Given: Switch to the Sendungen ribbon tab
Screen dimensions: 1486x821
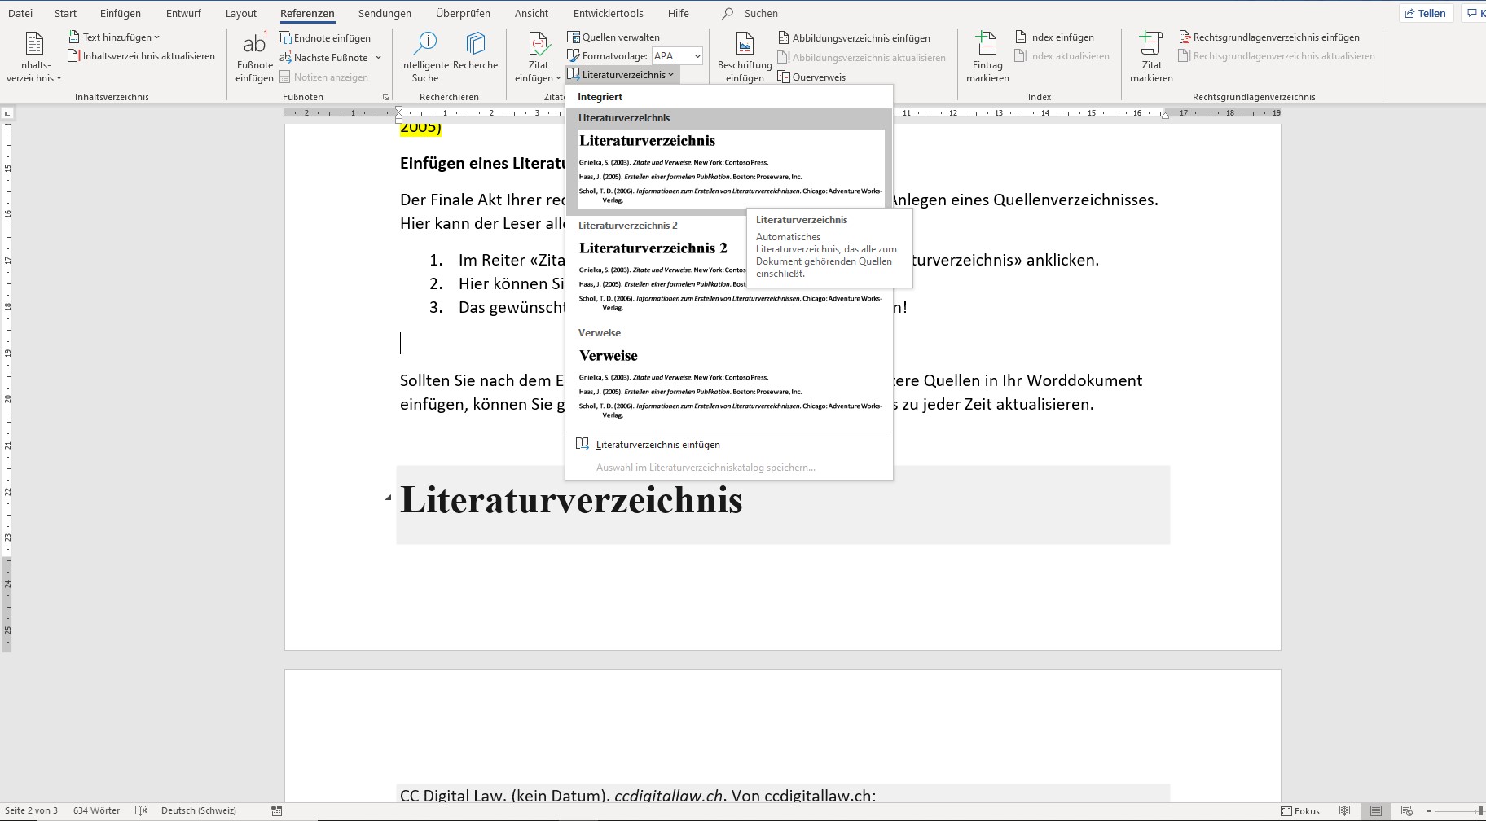Looking at the screenshot, I should pos(384,13).
